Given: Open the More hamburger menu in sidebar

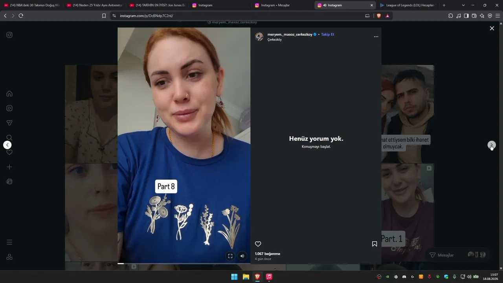Looking at the screenshot, I should point(9,242).
